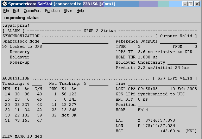Viewport: 202px width, 139px height.
Task: Open the Edit menu
Action: click(16, 11)
